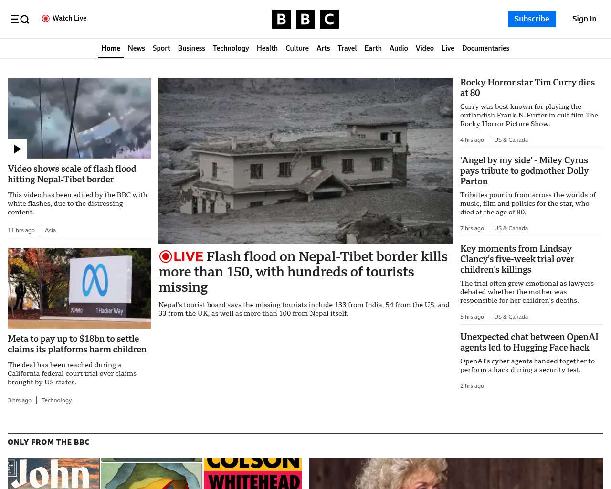Open the menu and search icon
Viewport: 611px width, 489px height.
(x=20, y=19)
